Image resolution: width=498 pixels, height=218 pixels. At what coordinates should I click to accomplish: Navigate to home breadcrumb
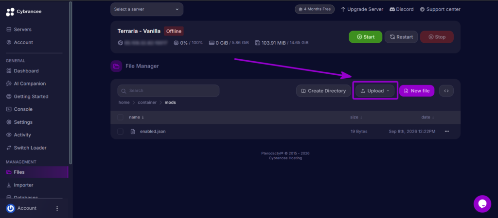[124, 102]
